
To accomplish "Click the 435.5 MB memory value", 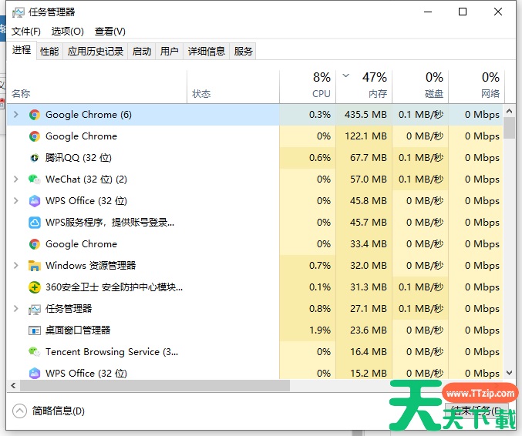I will click(x=365, y=115).
